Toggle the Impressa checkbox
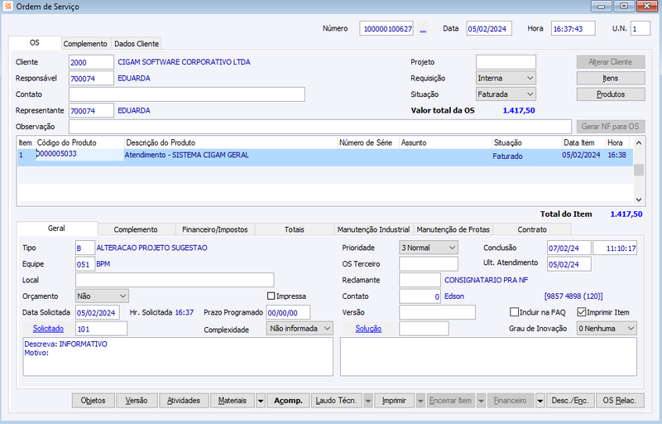This screenshot has width=662, height=424. pyautogui.click(x=271, y=296)
